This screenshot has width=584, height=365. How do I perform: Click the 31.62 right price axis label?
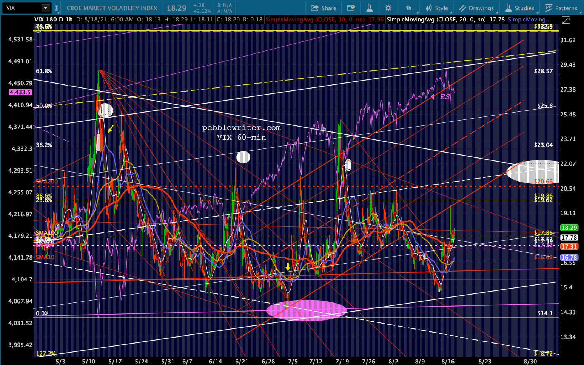[568, 40]
